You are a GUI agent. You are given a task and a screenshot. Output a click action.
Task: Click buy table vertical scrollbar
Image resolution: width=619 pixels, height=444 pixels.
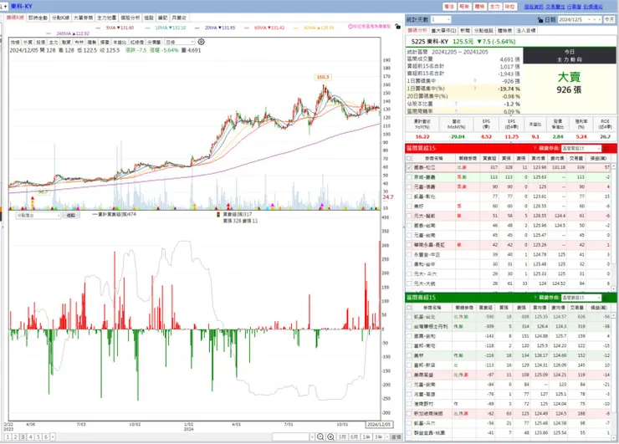point(614,227)
